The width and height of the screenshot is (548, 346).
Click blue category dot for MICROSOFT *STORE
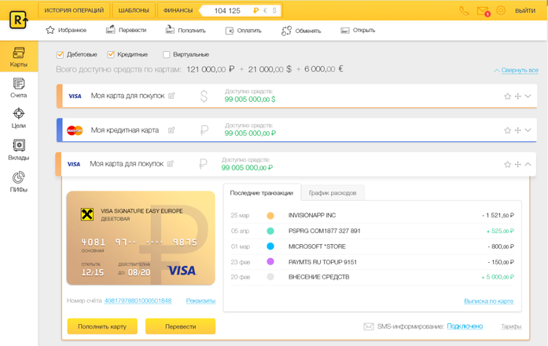point(270,246)
